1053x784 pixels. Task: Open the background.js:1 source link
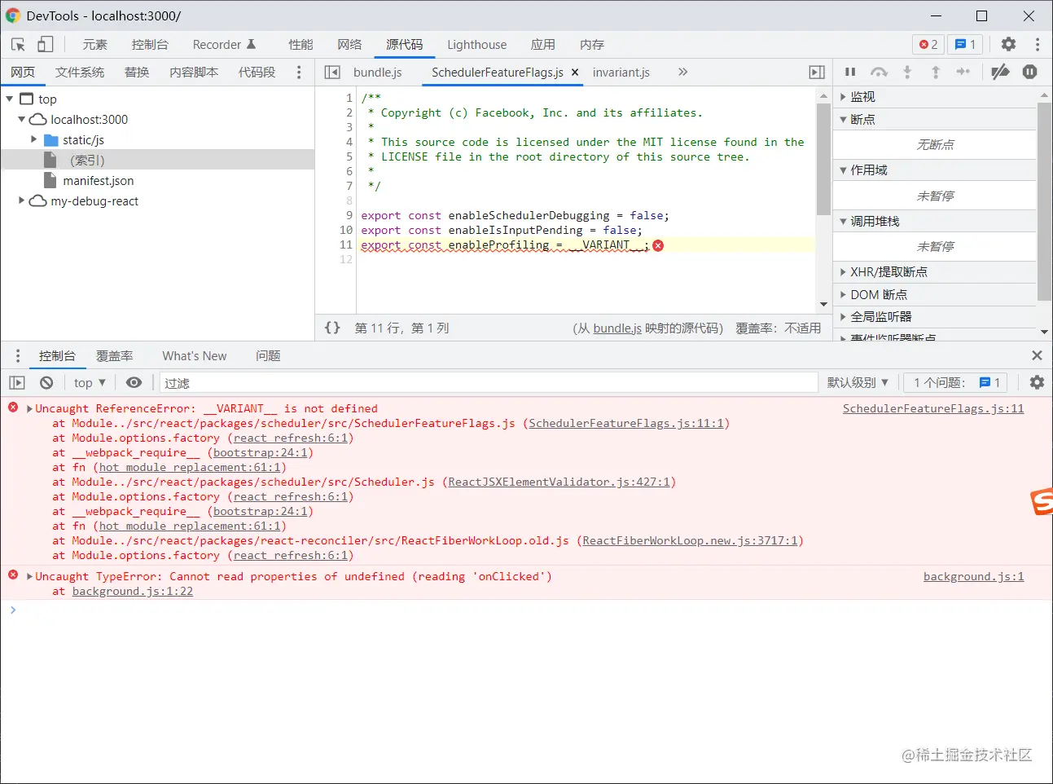(x=974, y=577)
